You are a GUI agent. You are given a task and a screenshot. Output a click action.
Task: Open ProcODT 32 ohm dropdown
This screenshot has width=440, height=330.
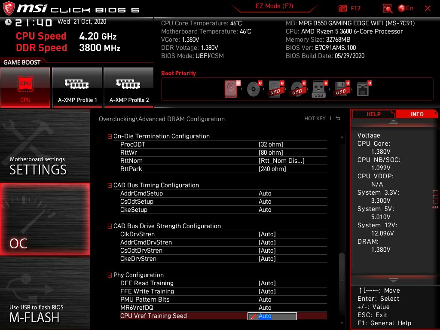pyautogui.click(x=271, y=144)
